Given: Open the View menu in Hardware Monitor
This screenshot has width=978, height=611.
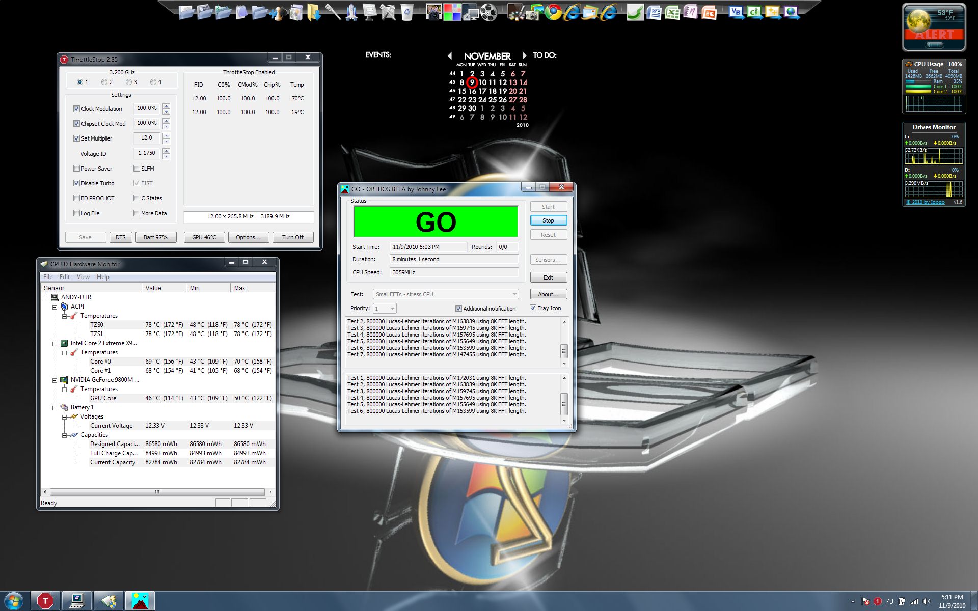Looking at the screenshot, I should tap(83, 277).
